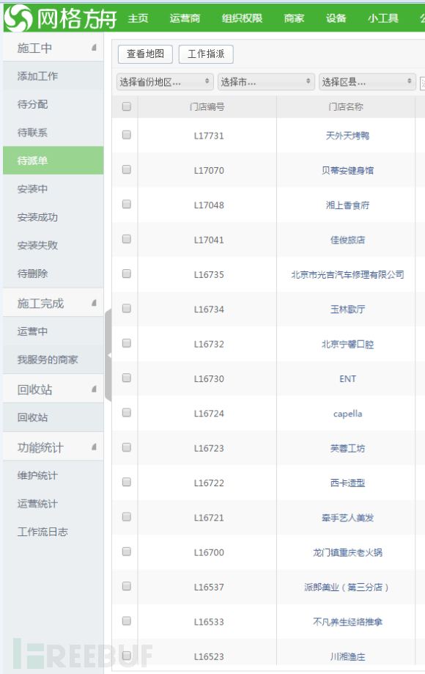The height and width of the screenshot is (674, 425).
Task: Open the 天外天烤鸭 store link
Action: click(x=347, y=136)
